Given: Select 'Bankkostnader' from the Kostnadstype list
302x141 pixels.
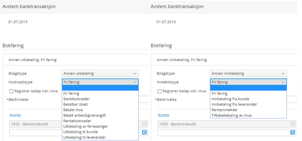Looking at the screenshot, I should (x=77, y=99).
